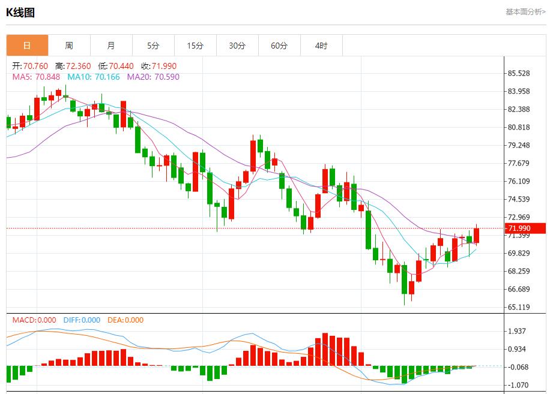The height and width of the screenshot is (394, 550).
Task: Show the 5分 interval chart
Action: pyautogui.click(x=153, y=46)
